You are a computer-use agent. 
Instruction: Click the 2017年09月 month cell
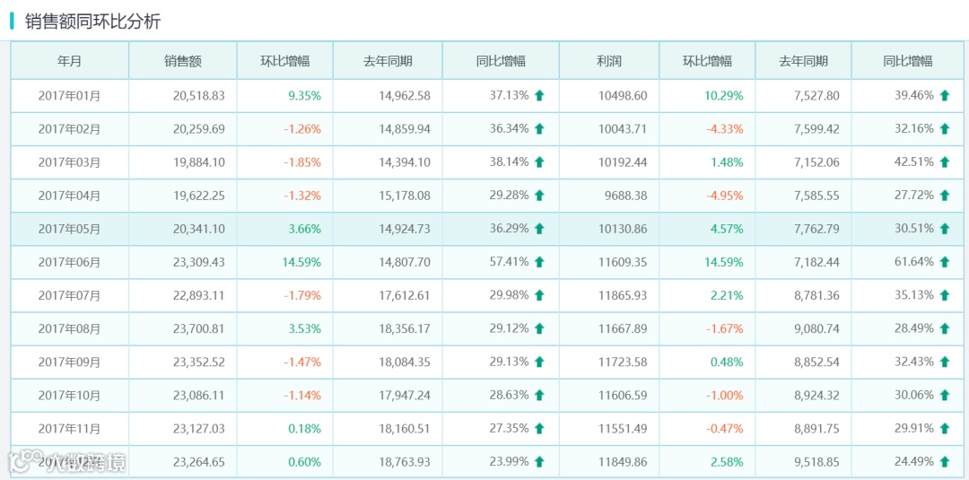[69, 362]
